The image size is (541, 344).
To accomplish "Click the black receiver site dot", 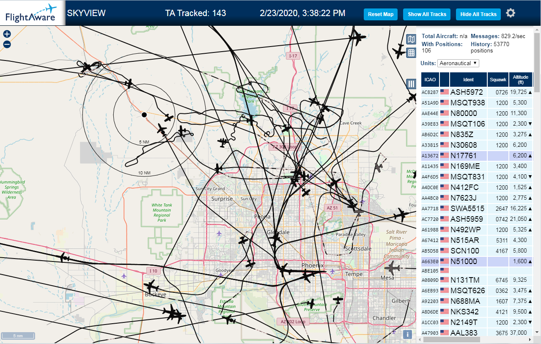I will (144, 115).
